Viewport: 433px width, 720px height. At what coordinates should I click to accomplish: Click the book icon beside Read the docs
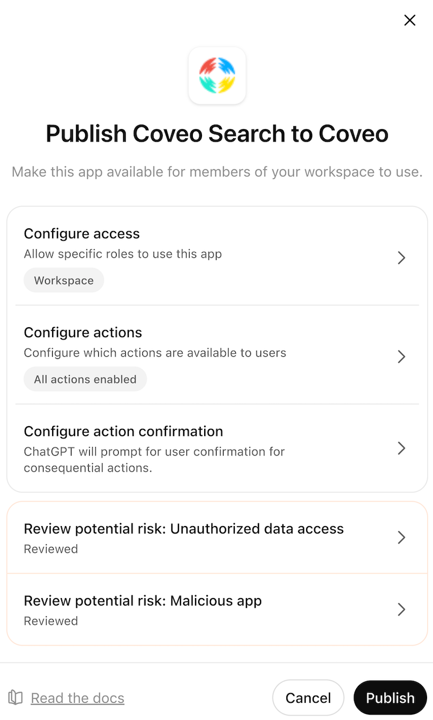point(15,697)
